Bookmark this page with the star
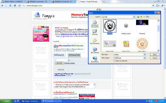166x103 pixels. [x=19, y=5]
